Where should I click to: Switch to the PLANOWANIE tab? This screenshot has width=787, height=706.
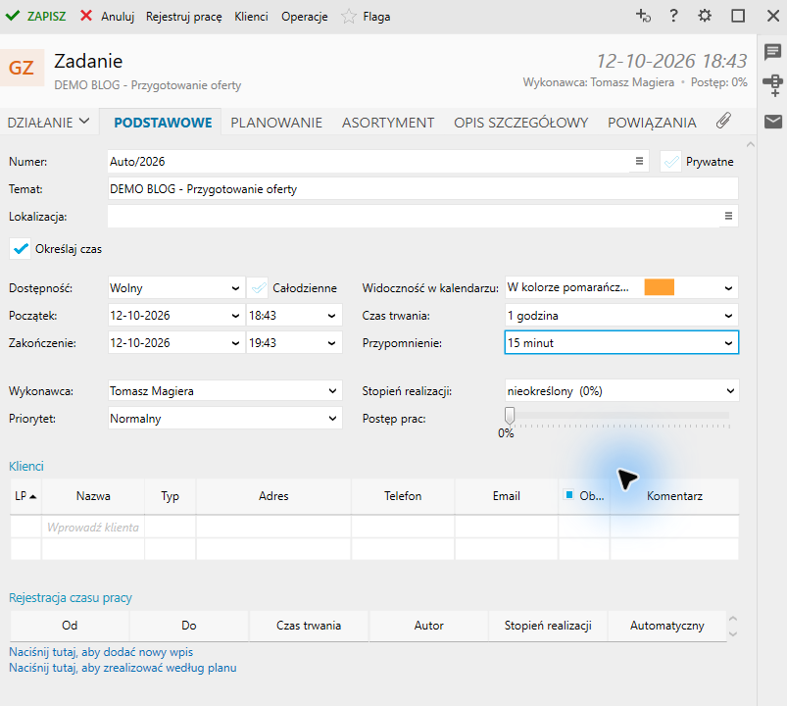click(276, 123)
